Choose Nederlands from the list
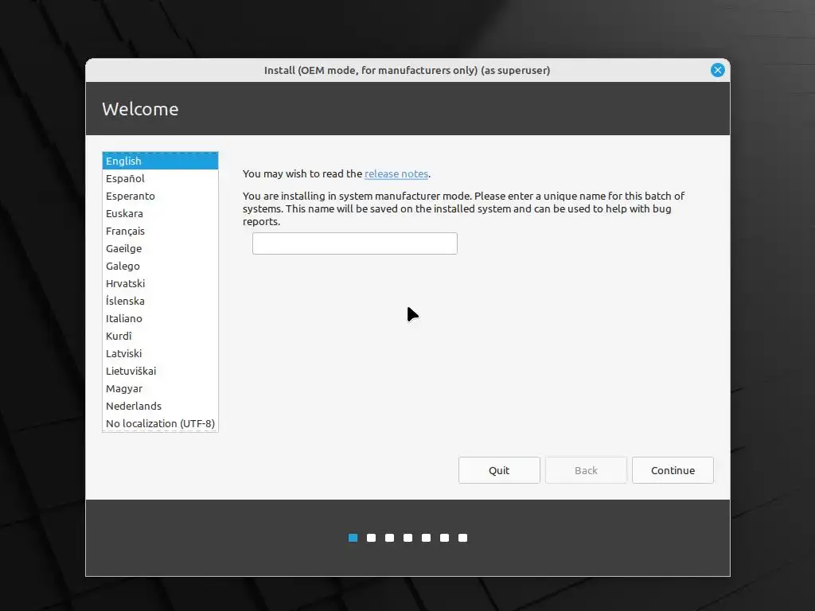 [x=160, y=406]
